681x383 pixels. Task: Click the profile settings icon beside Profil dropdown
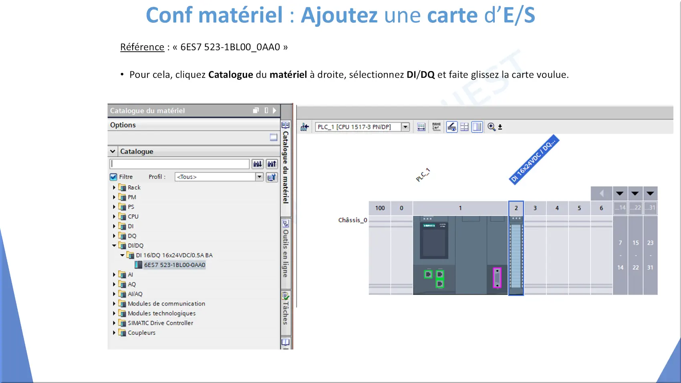click(272, 177)
